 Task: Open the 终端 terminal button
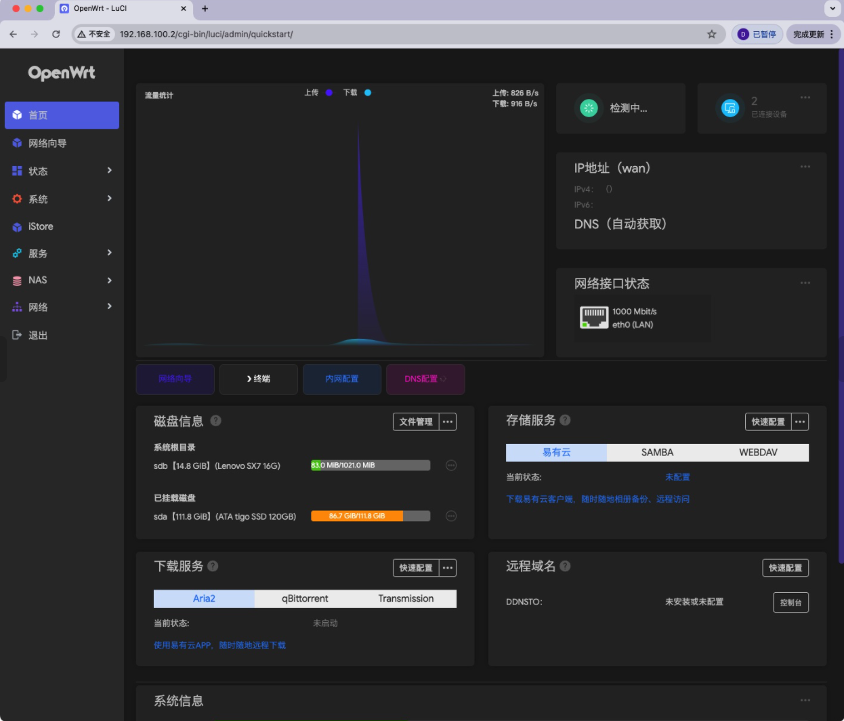point(259,379)
